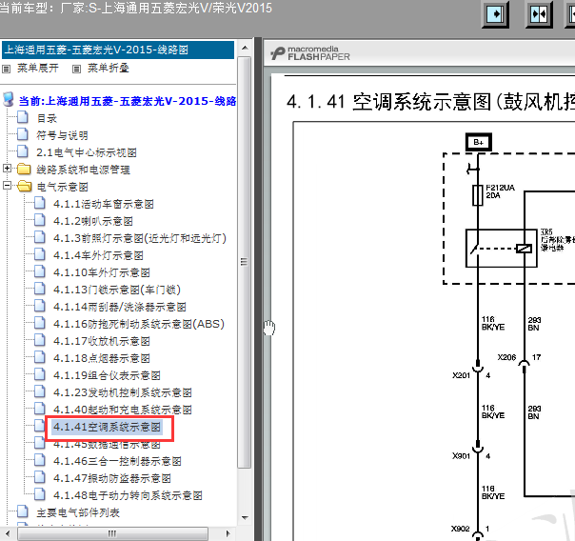Open 2.1电气中心标示视图
The width and height of the screenshot is (575, 541).
pos(87,152)
